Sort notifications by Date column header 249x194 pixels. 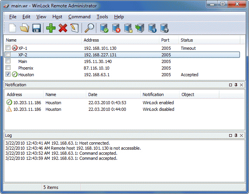coord(113,94)
